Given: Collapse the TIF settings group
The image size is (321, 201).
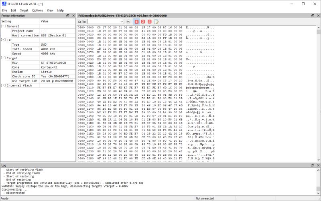Looking at the screenshot, I should (3, 40).
